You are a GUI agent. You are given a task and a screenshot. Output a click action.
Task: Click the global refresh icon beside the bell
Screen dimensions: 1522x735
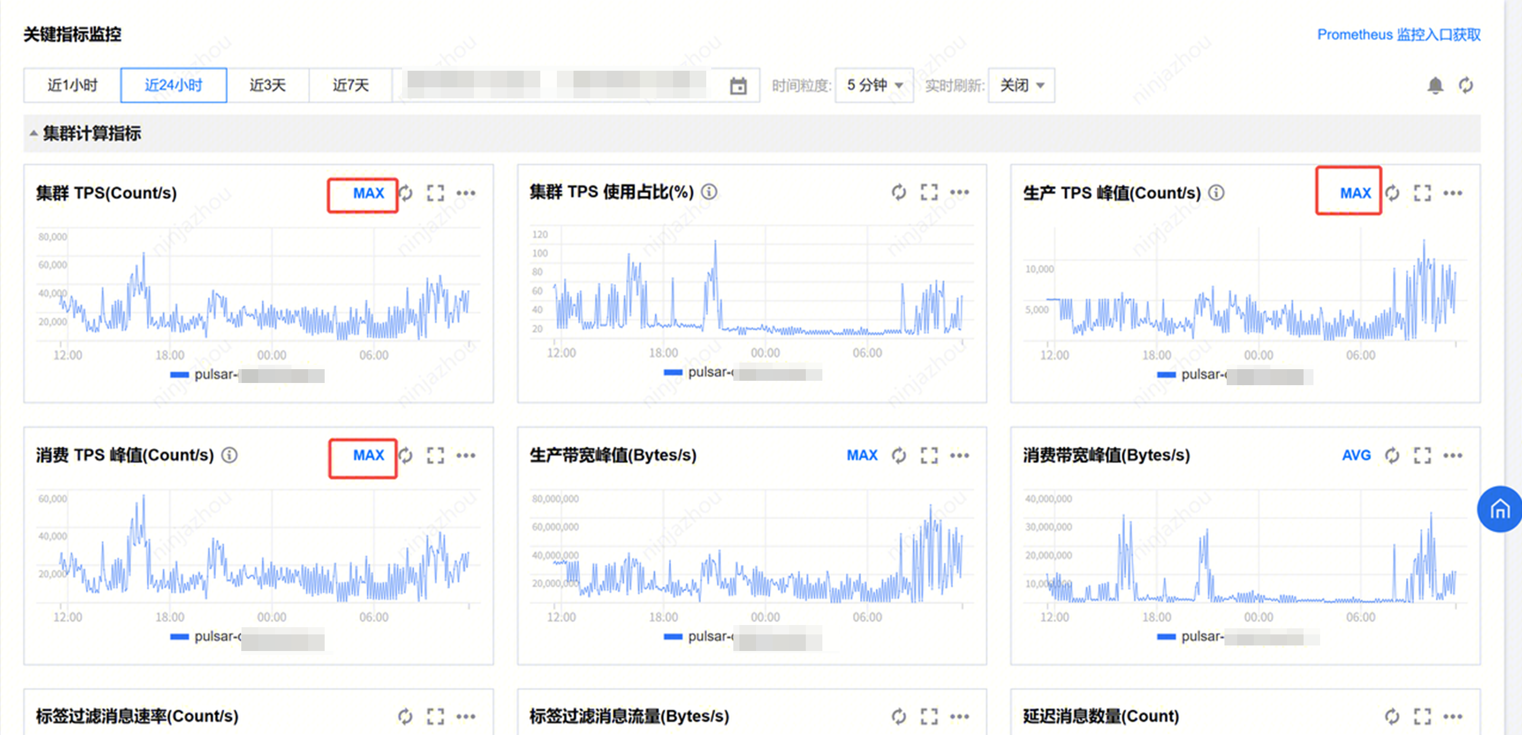pyautogui.click(x=1466, y=86)
